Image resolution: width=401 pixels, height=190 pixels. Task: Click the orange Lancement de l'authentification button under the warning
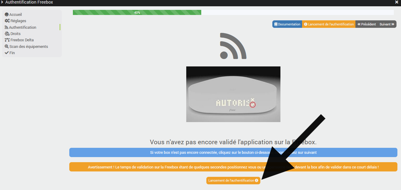coord(233,180)
